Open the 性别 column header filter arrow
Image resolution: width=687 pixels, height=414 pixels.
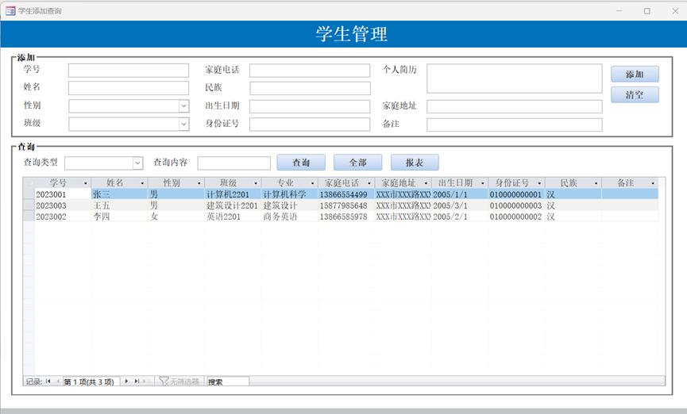coord(199,183)
